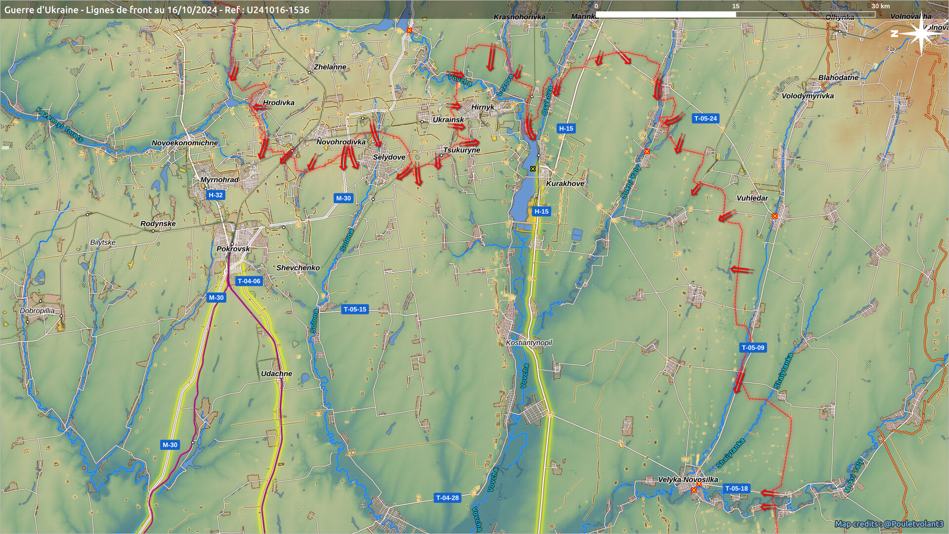The image size is (949, 534).
Task: Click the T-05-18 badge by Velyka Novosilka
Action: [x=736, y=489]
